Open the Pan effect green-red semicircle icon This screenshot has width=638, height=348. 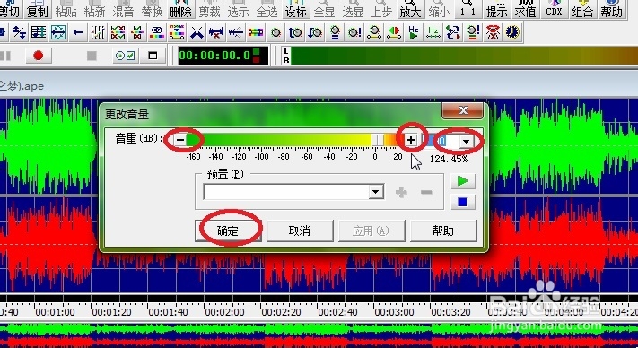[393, 32]
